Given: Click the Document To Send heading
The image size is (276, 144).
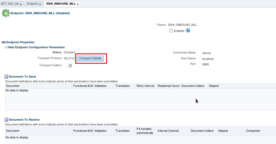Looking at the screenshot, I should 22,76.
